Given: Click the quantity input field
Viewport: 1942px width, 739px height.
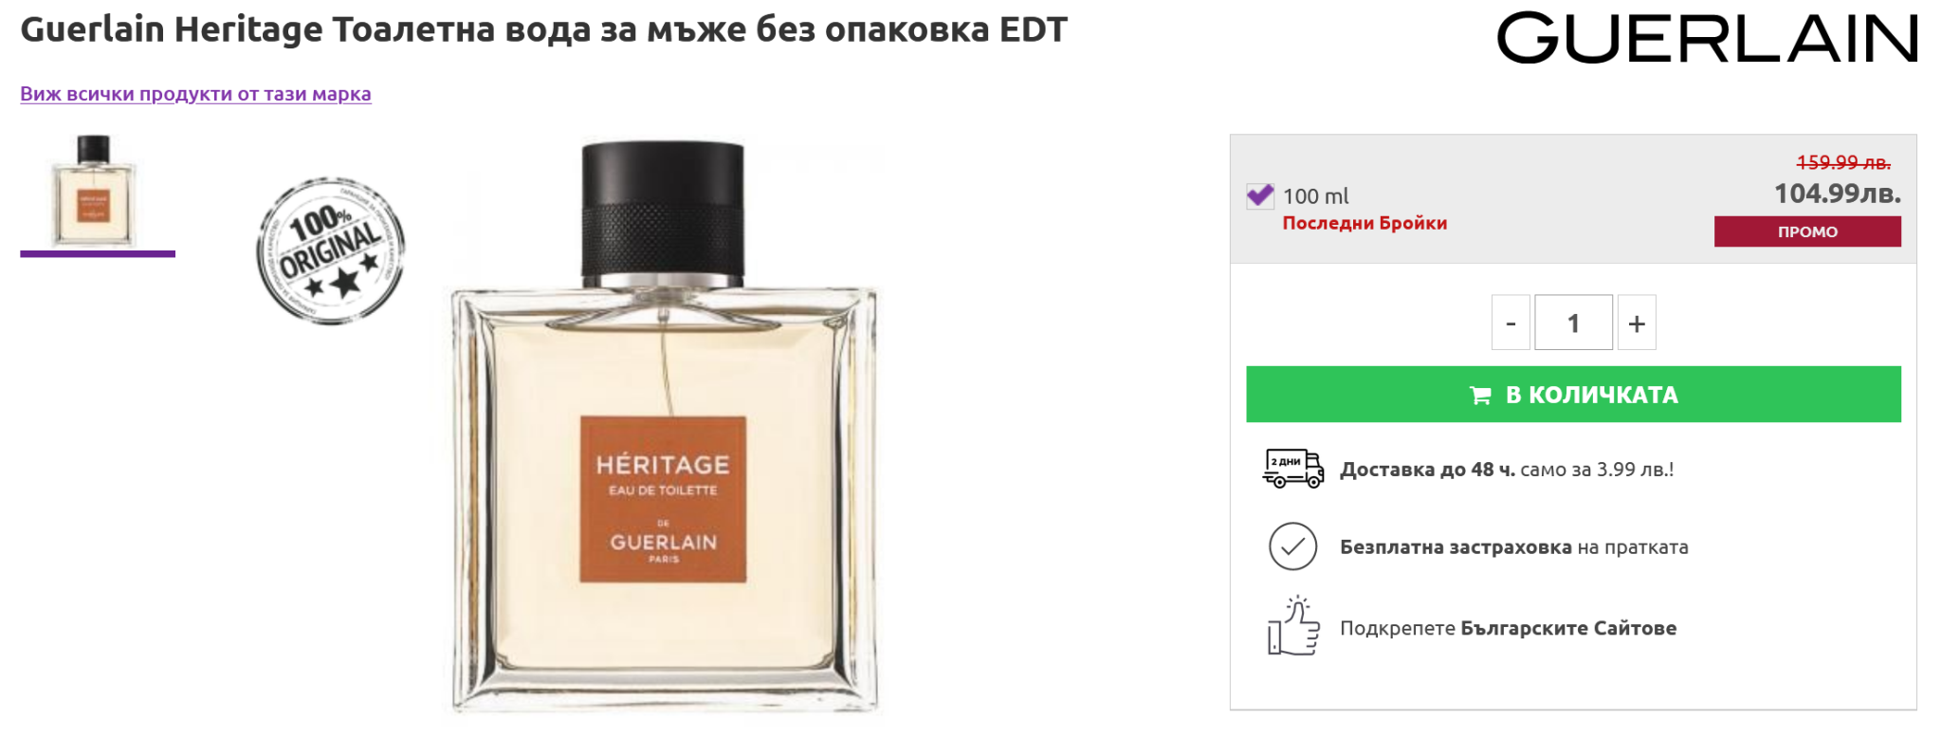Looking at the screenshot, I should click(x=1574, y=323).
